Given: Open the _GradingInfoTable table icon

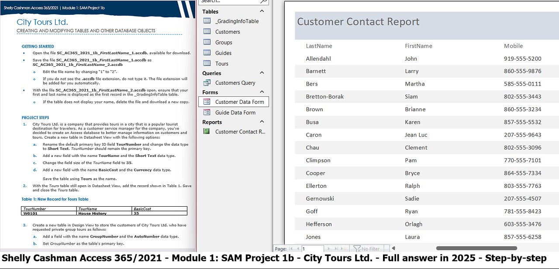Looking at the screenshot, I should point(207,21).
